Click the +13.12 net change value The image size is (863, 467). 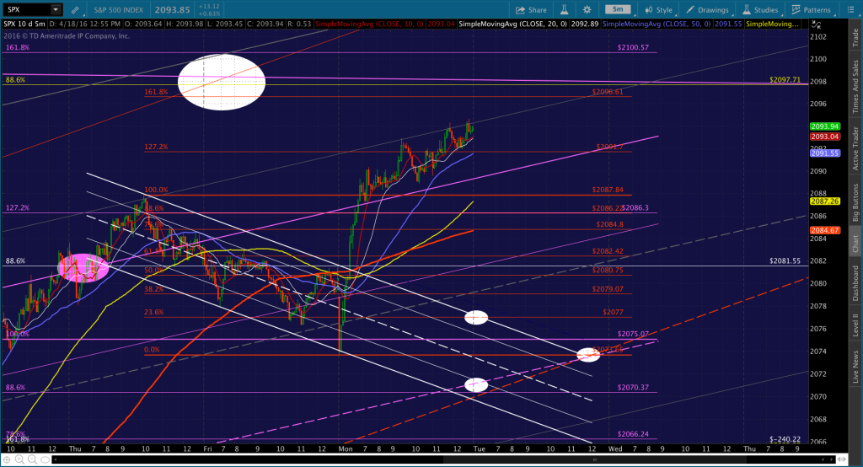pos(209,7)
